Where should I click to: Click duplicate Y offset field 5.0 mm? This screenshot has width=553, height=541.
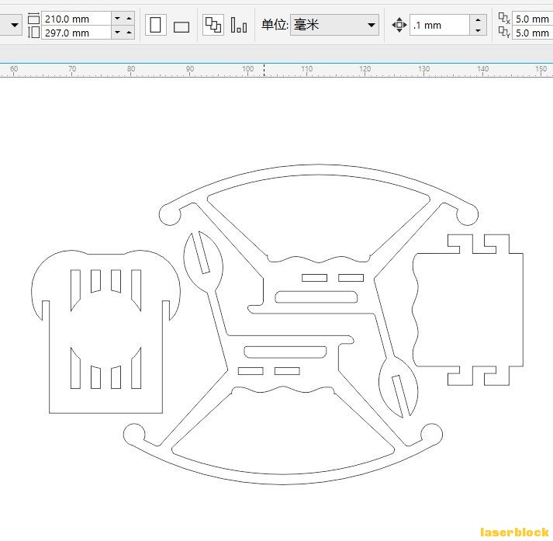point(533,33)
